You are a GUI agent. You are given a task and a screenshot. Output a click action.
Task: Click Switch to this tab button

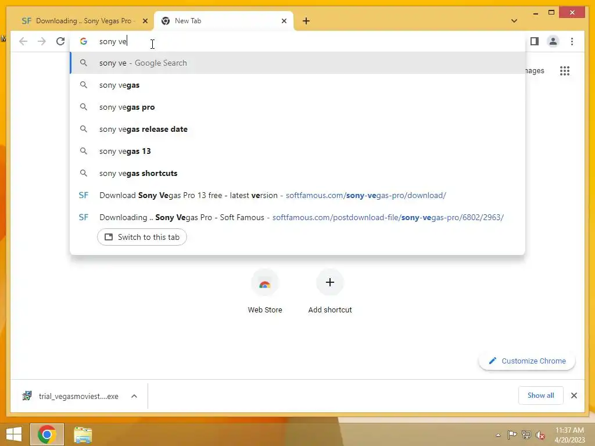pos(142,237)
